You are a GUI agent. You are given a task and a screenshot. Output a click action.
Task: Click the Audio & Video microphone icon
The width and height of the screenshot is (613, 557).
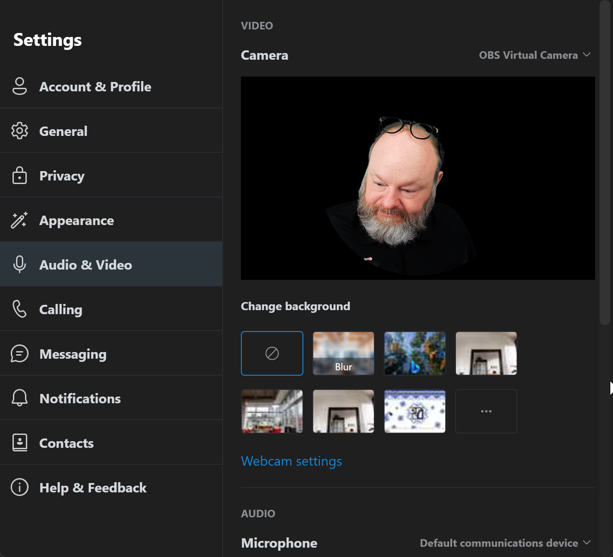click(20, 264)
